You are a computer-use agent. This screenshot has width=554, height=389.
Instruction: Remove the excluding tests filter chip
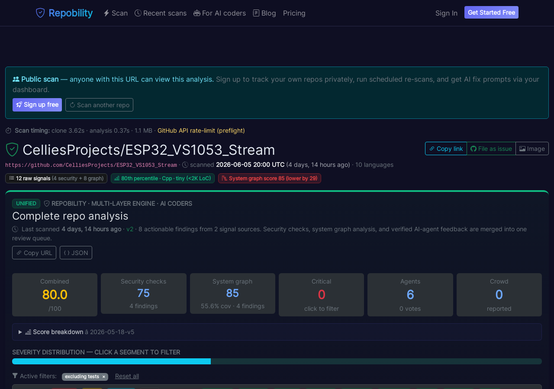pyautogui.click(x=104, y=377)
